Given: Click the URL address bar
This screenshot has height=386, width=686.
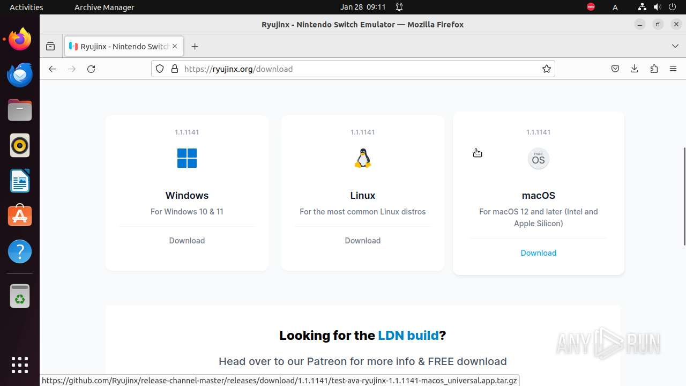Looking at the screenshot, I should tap(353, 69).
